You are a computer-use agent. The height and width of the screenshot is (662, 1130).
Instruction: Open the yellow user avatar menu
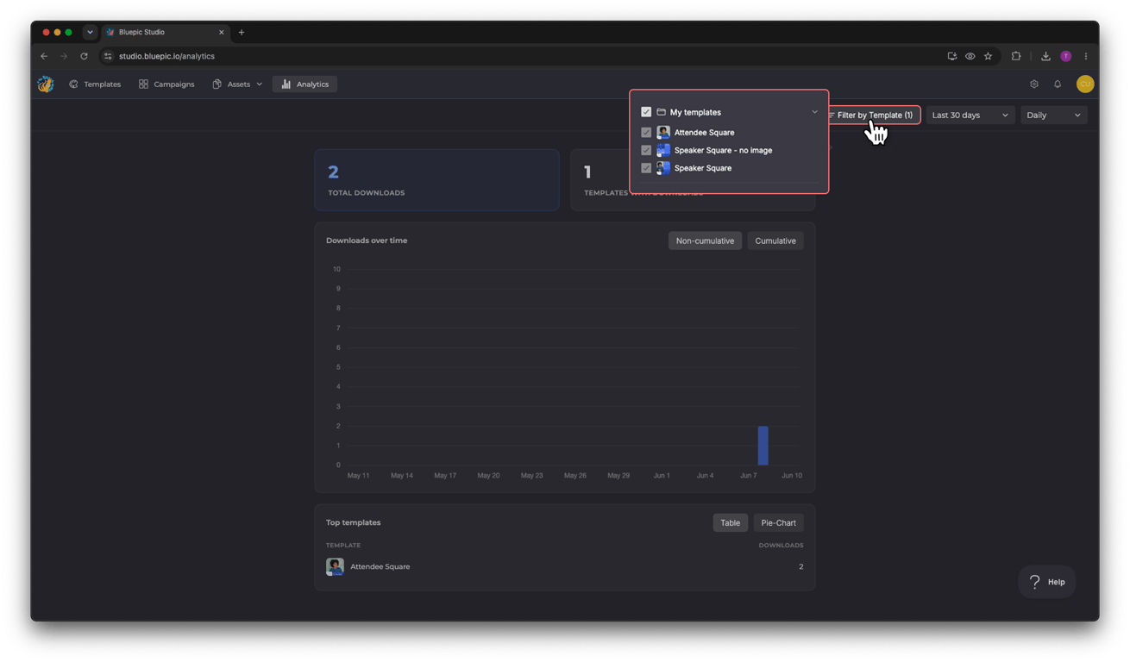point(1085,84)
